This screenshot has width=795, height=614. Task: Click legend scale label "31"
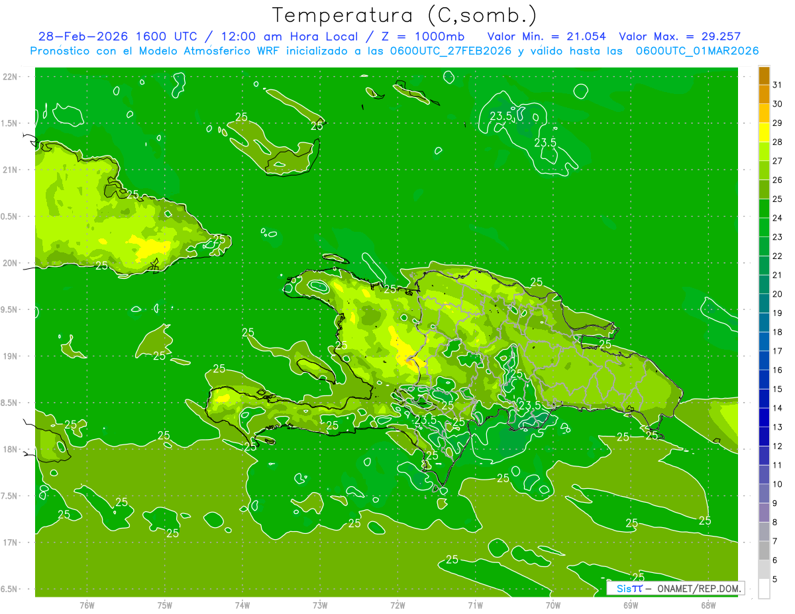pyautogui.click(x=778, y=85)
